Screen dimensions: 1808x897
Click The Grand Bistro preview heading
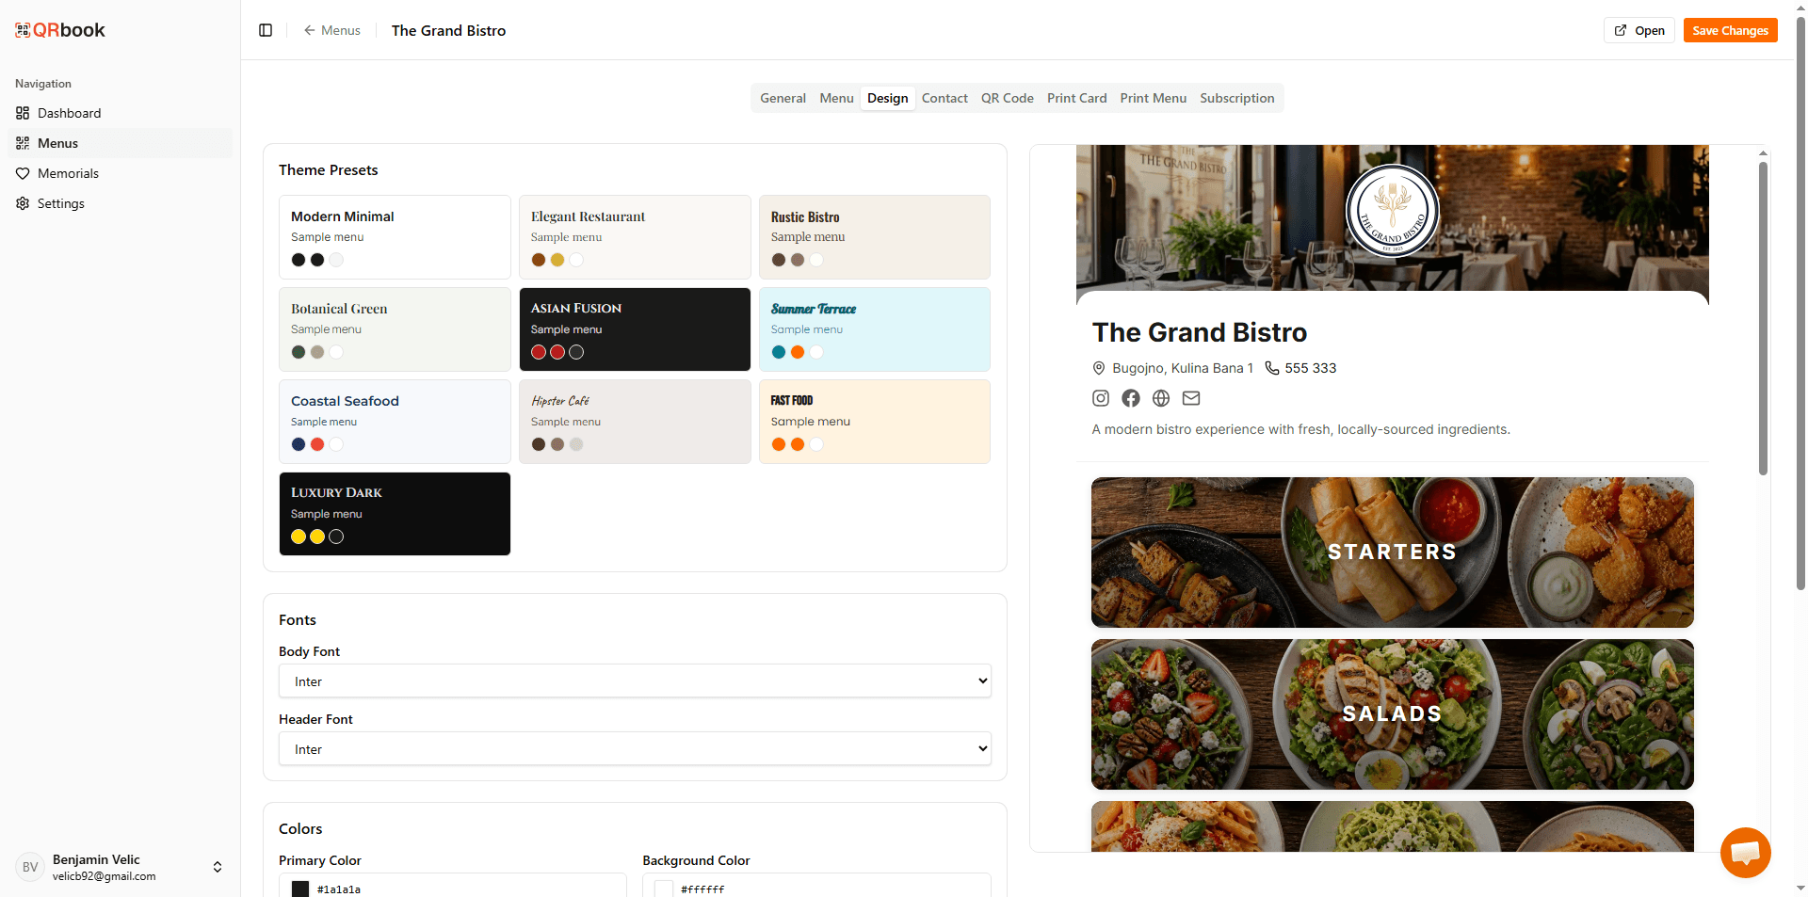coord(1200,332)
